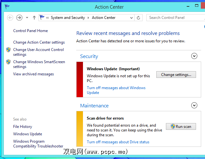Click the double chevron in address bar
Viewport: 205px width, 159px height.
pos(47,18)
